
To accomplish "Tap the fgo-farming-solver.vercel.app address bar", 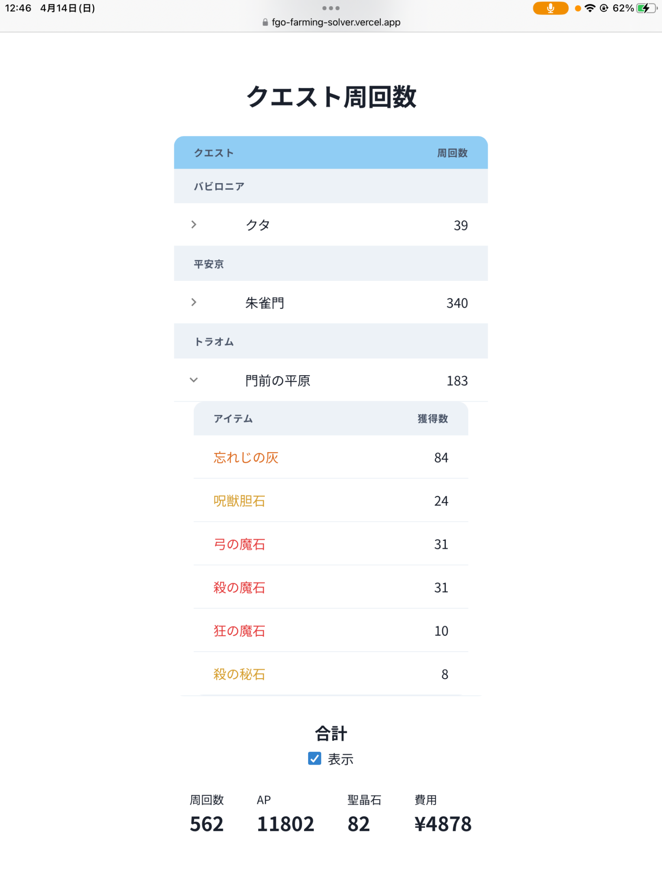I will [x=336, y=23].
